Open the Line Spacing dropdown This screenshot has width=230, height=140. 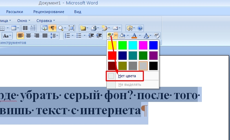point(54,35)
